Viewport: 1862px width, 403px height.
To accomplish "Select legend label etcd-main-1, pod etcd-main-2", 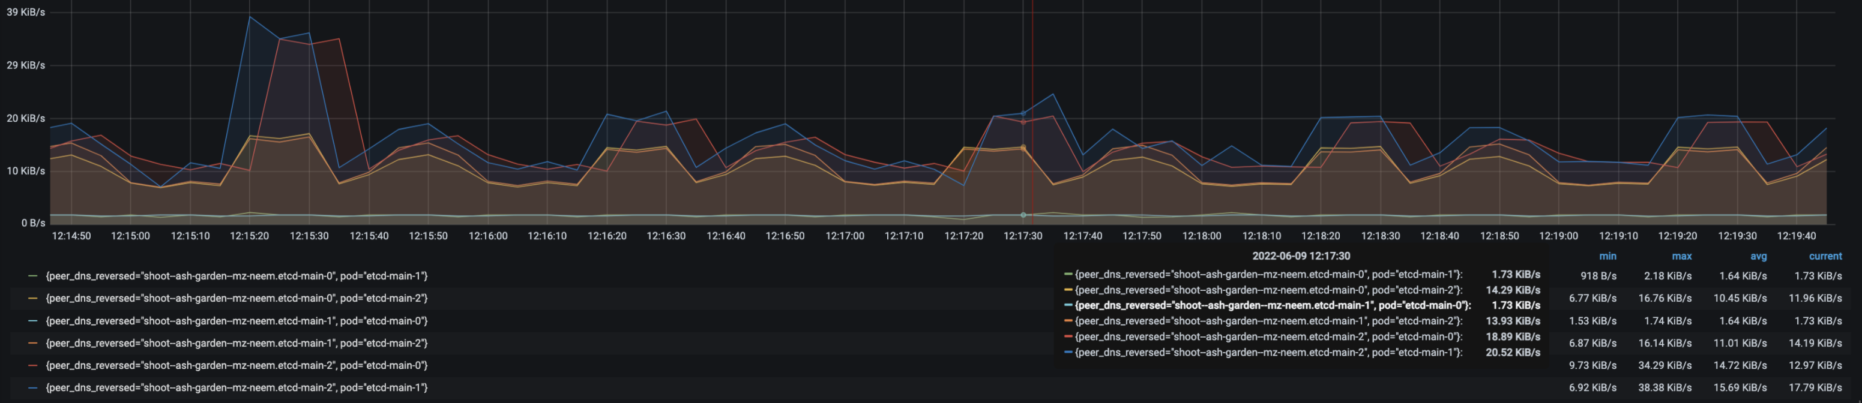I will click(237, 343).
